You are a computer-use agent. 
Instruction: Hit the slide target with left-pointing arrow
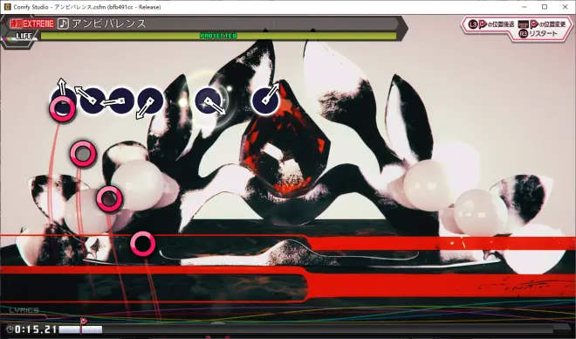coord(120,100)
